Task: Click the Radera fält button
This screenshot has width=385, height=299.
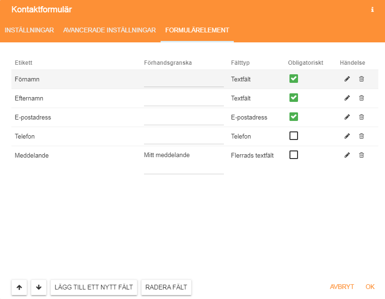Action: tap(166, 287)
